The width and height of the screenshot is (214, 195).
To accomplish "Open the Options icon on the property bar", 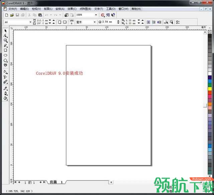I will (178, 22).
